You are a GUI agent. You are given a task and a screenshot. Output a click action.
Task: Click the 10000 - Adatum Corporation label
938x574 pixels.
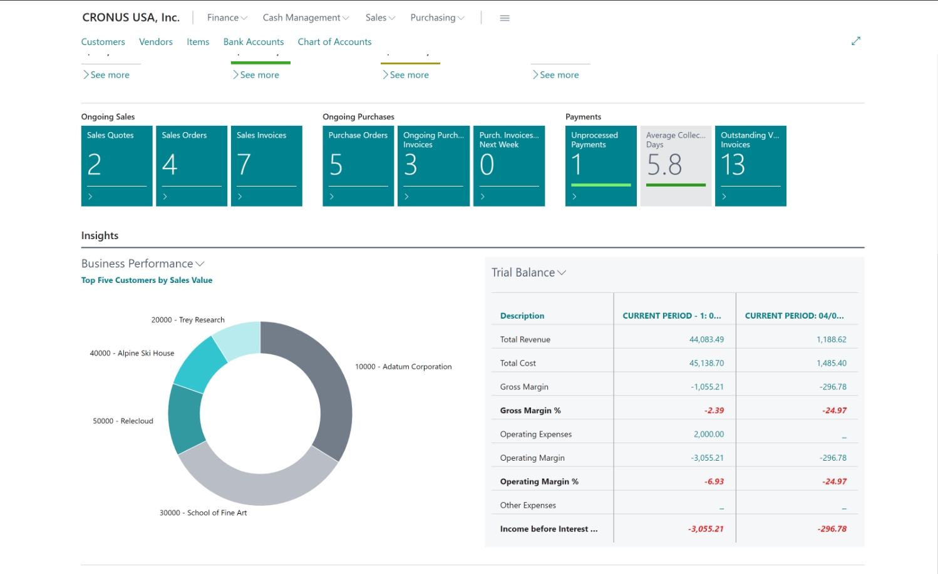(403, 367)
